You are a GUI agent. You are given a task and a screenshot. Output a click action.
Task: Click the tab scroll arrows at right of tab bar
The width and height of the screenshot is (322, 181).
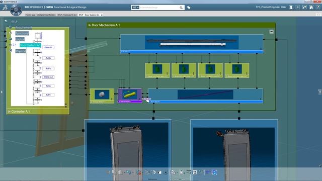(x=318, y=15)
